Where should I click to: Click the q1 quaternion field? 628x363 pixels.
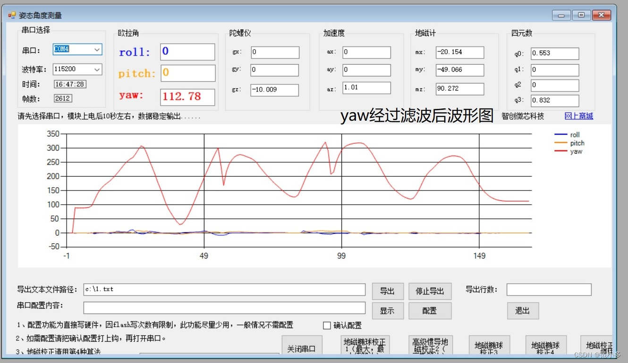(555, 70)
